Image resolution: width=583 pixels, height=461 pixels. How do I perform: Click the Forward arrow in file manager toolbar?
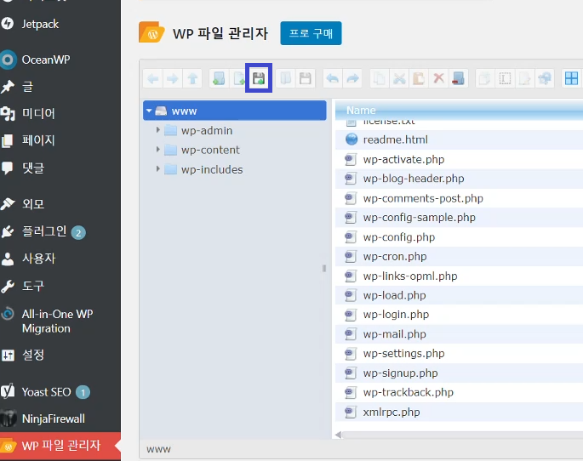[173, 78]
